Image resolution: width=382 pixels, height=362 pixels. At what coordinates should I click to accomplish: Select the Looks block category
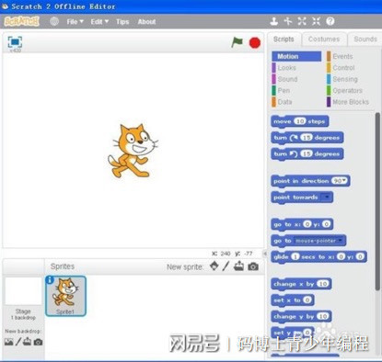tap(284, 68)
